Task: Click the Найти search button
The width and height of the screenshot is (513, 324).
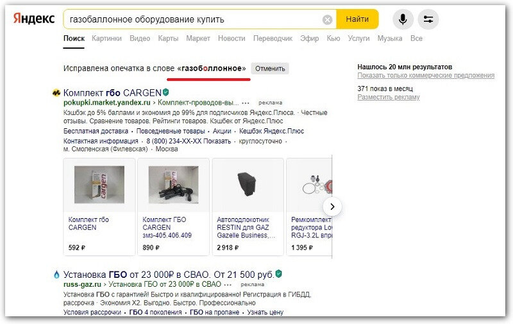Action: pos(357,19)
